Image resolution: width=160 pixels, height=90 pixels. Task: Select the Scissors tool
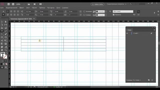(2, 40)
